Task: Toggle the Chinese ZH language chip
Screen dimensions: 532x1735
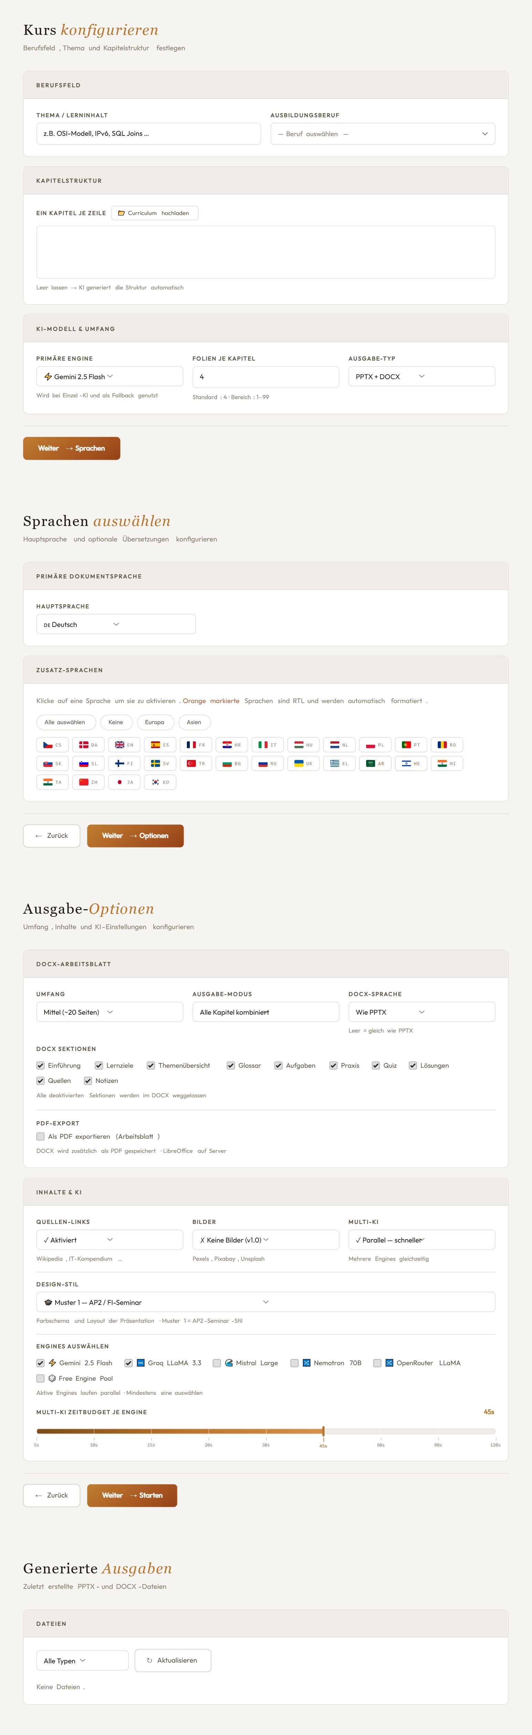Action: (x=88, y=782)
